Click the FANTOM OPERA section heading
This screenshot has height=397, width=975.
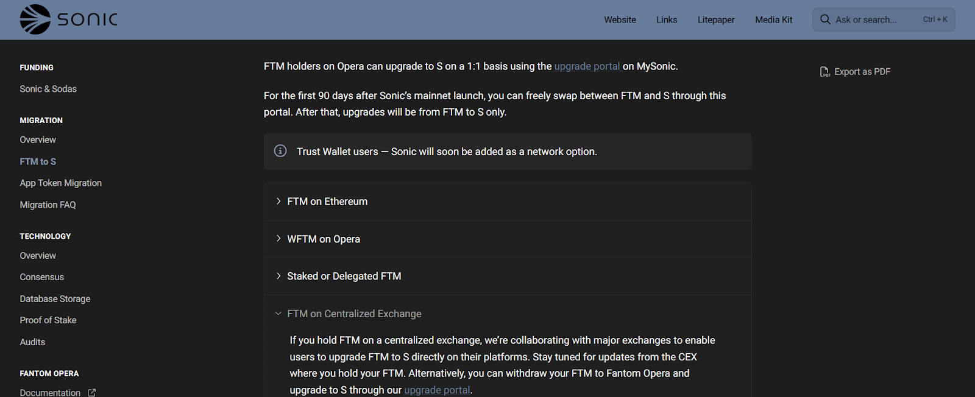point(49,374)
